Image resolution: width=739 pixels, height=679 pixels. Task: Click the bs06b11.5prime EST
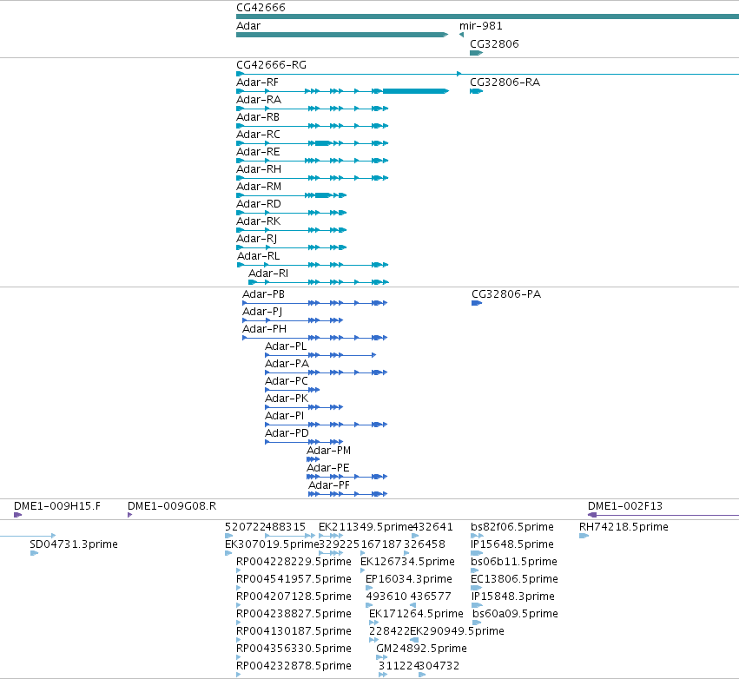pos(475,570)
